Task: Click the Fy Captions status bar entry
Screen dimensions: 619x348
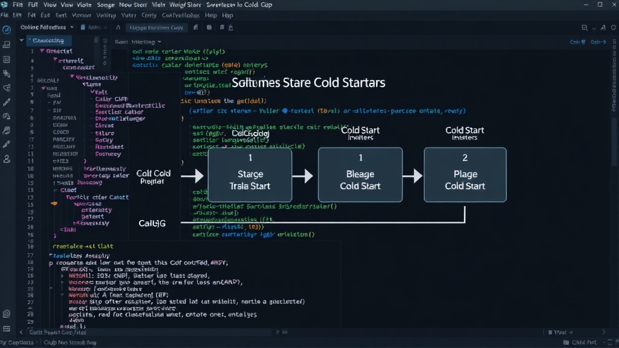Action: point(18,343)
